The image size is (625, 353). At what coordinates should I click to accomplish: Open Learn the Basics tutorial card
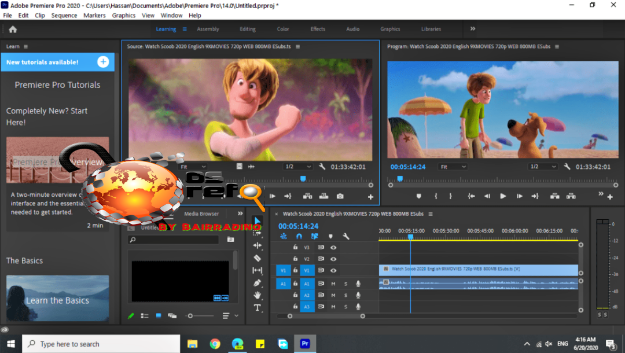point(57,299)
